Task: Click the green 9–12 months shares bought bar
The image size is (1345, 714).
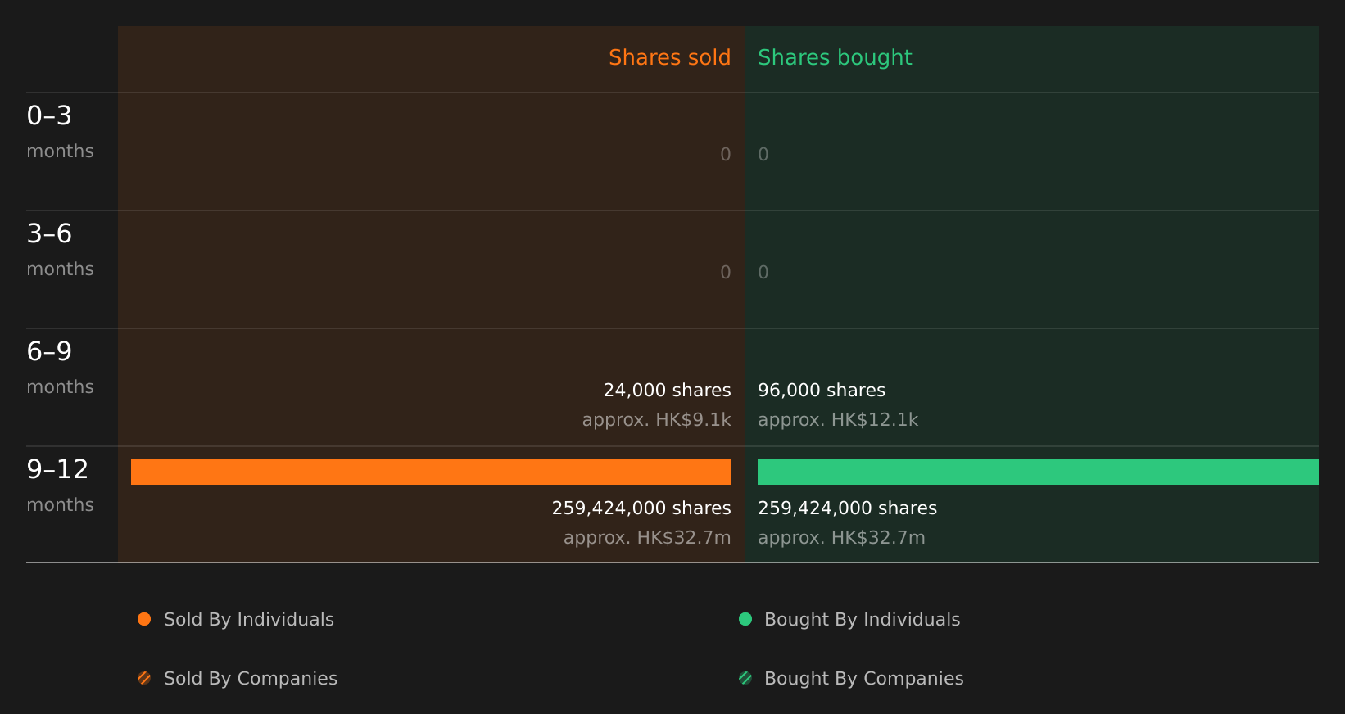Action: click(x=1038, y=472)
